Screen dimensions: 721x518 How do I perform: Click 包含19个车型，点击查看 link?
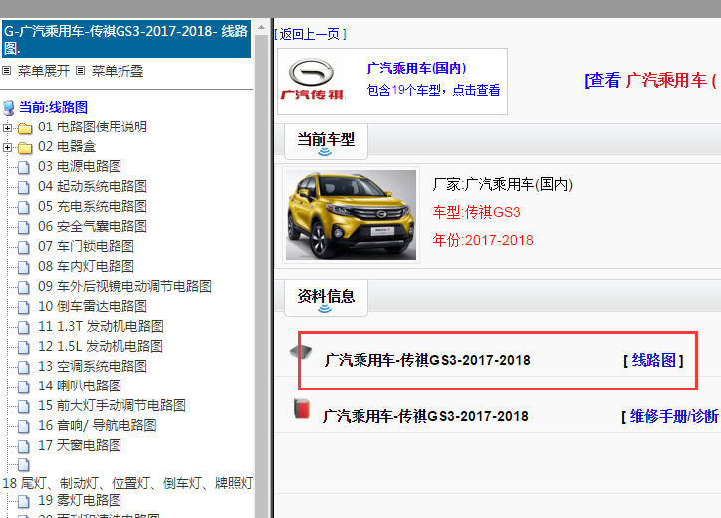(433, 90)
